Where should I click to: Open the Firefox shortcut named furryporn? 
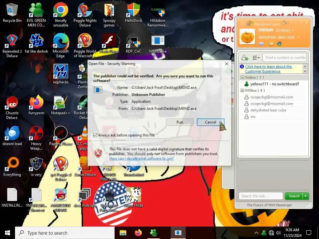click(36, 105)
